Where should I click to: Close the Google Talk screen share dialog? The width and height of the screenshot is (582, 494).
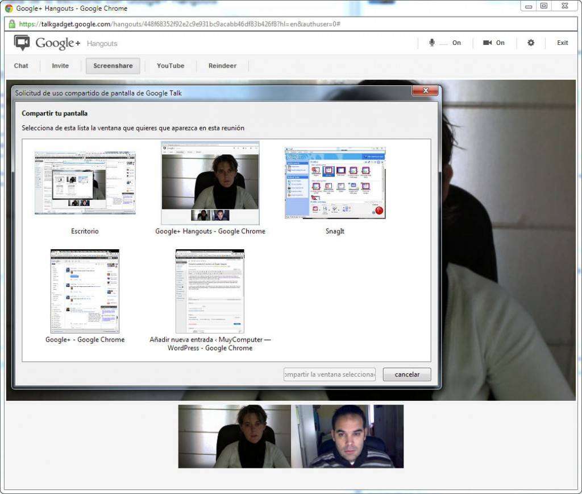click(425, 90)
